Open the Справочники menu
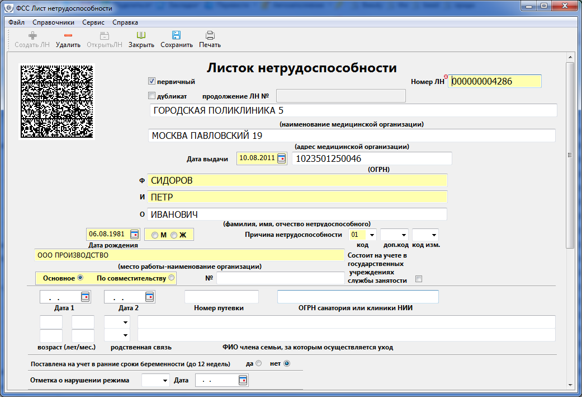The height and width of the screenshot is (397, 582). coord(54,22)
